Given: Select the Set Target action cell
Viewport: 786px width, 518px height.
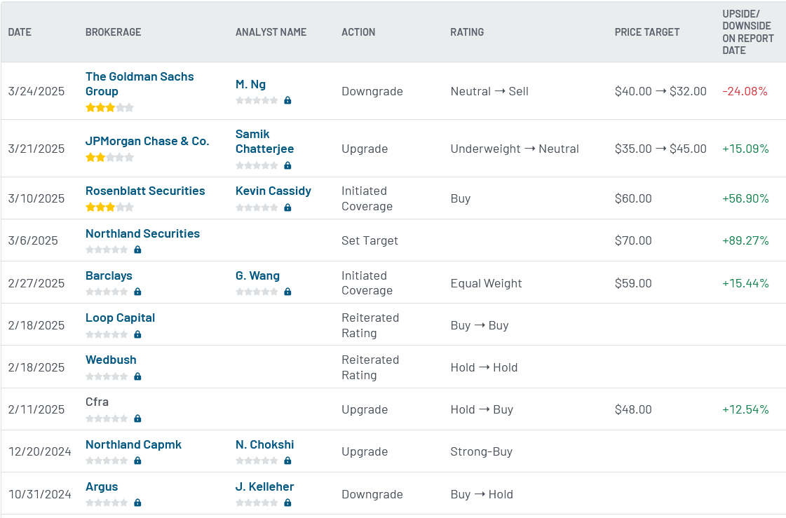Looking at the screenshot, I should [x=370, y=240].
